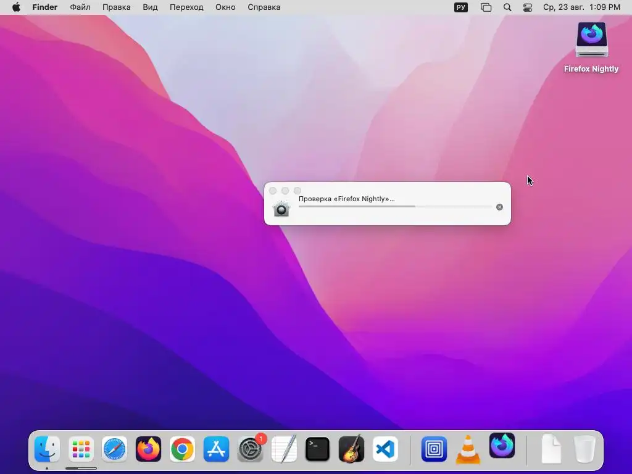Open the Вид menu
This screenshot has height=474, width=632.
pyautogui.click(x=150, y=7)
